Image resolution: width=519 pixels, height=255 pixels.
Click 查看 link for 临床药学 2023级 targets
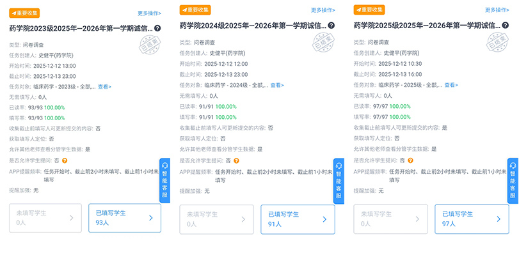point(104,87)
